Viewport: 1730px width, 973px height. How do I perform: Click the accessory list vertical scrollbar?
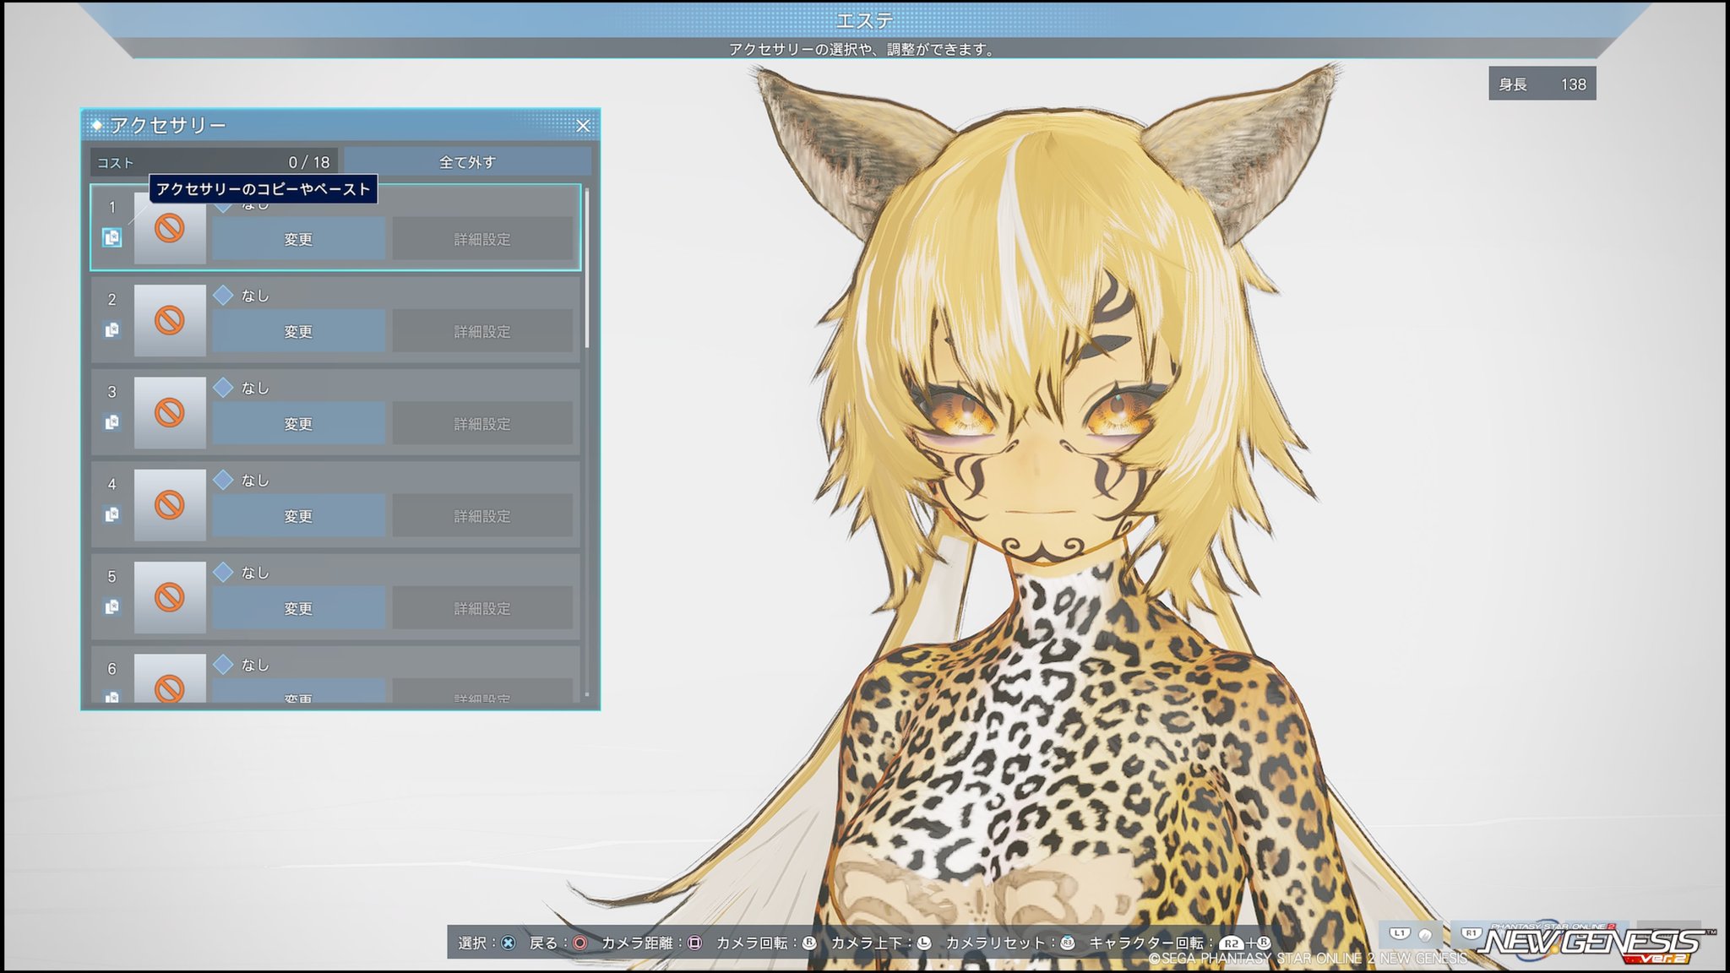(587, 269)
